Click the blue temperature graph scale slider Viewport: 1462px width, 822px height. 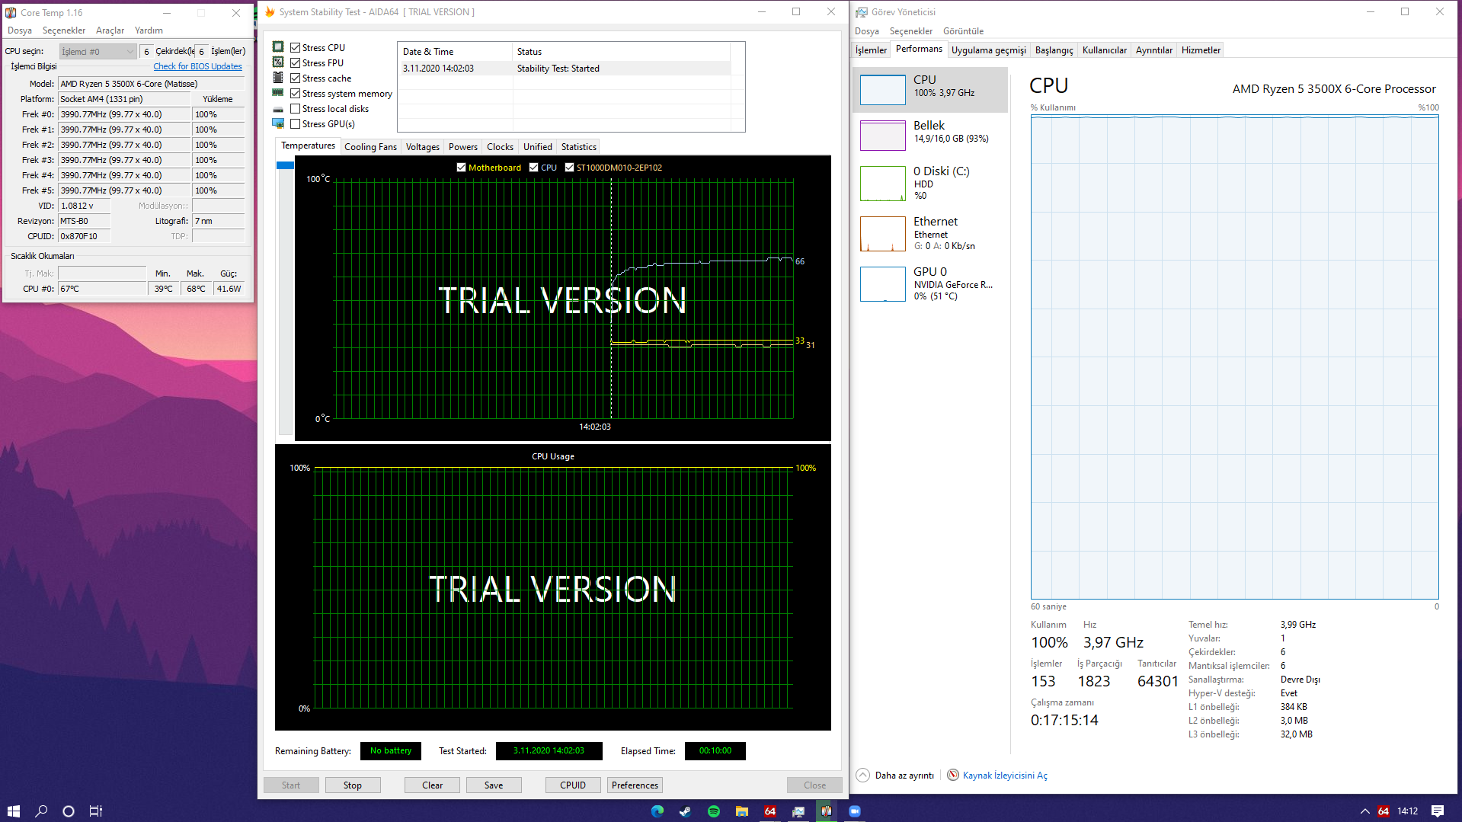click(285, 165)
